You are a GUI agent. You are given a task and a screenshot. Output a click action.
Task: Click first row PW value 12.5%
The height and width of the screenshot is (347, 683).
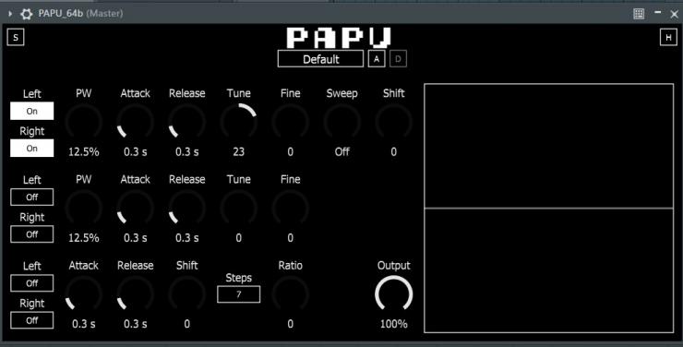point(84,152)
